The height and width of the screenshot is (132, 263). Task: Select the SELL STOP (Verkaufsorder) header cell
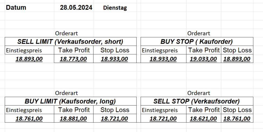click(x=196, y=102)
